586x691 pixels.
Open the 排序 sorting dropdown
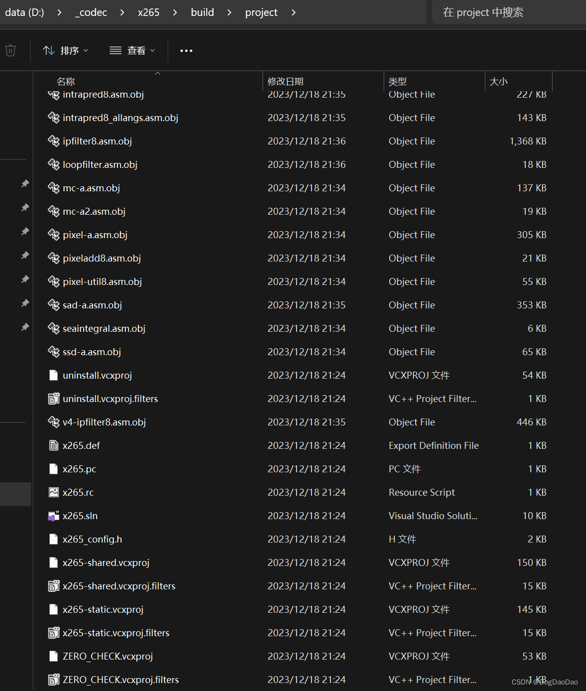pyautogui.click(x=65, y=50)
